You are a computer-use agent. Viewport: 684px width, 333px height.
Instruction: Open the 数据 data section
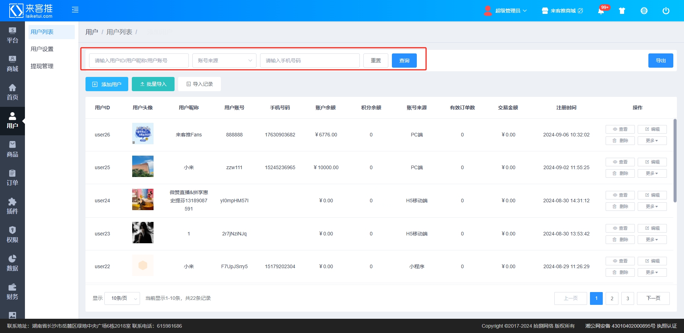(x=12, y=263)
